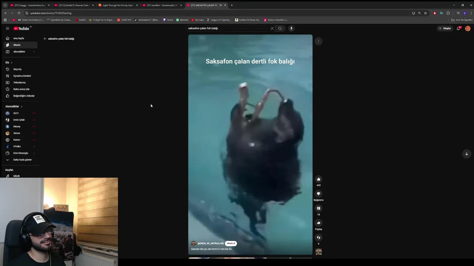Click the 'Oluştur' create button

pos(445,28)
